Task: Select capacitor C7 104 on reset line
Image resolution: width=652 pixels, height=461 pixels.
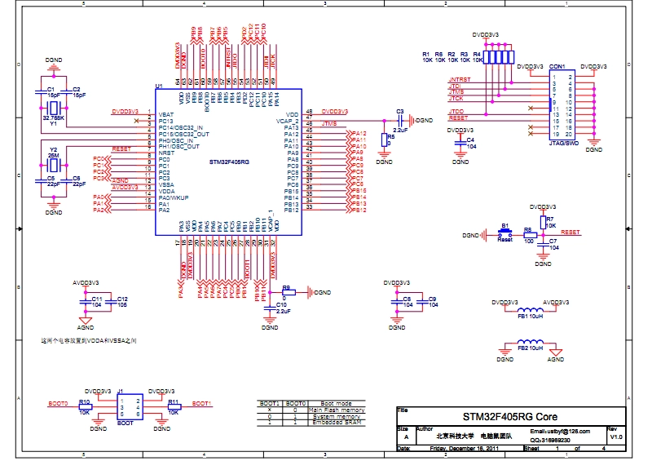Action: point(543,246)
